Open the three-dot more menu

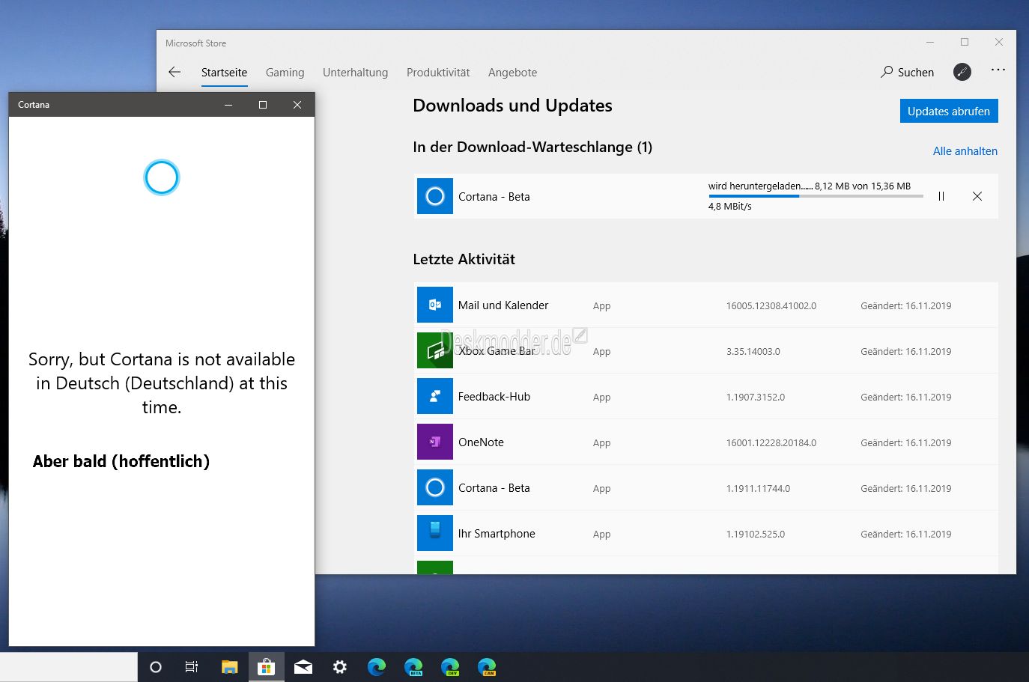point(998,70)
